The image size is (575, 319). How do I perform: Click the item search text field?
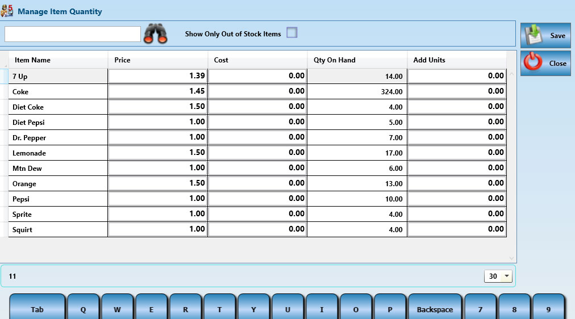[x=73, y=33]
